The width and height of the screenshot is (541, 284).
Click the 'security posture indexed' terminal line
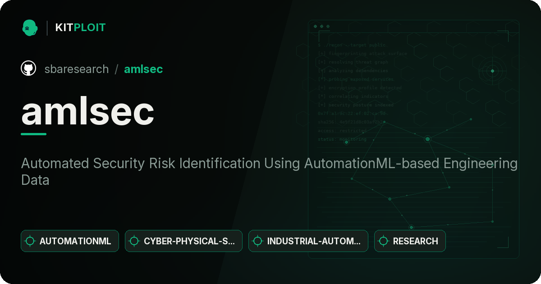356,105
